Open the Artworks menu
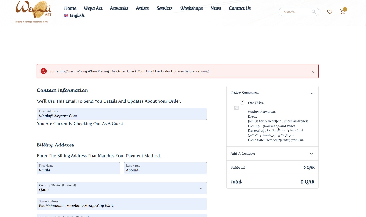366x217 pixels. click(119, 8)
